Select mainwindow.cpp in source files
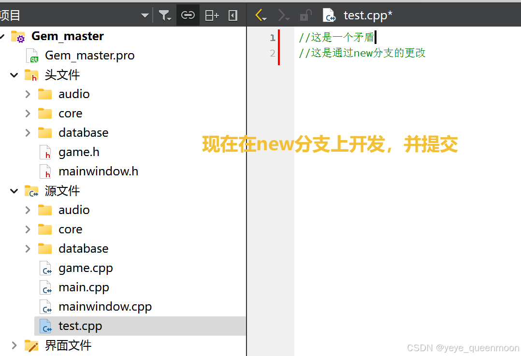 coord(105,307)
